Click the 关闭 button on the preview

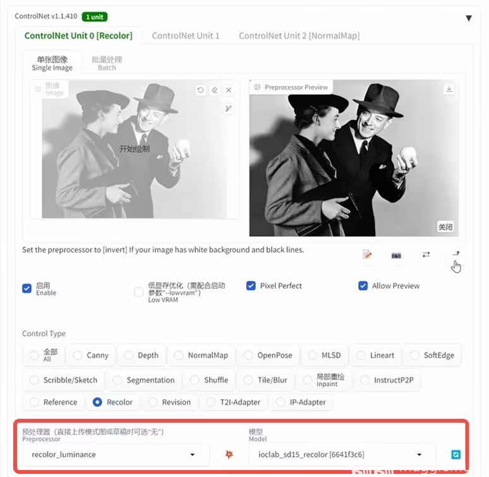pyautogui.click(x=445, y=227)
